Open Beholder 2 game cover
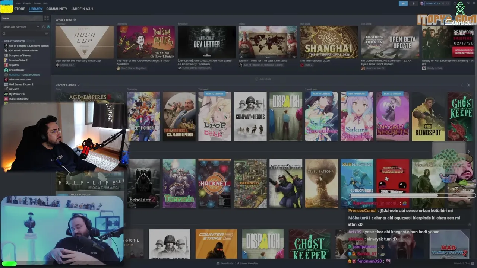The width and height of the screenshot is (477, 268). [143, 184]
